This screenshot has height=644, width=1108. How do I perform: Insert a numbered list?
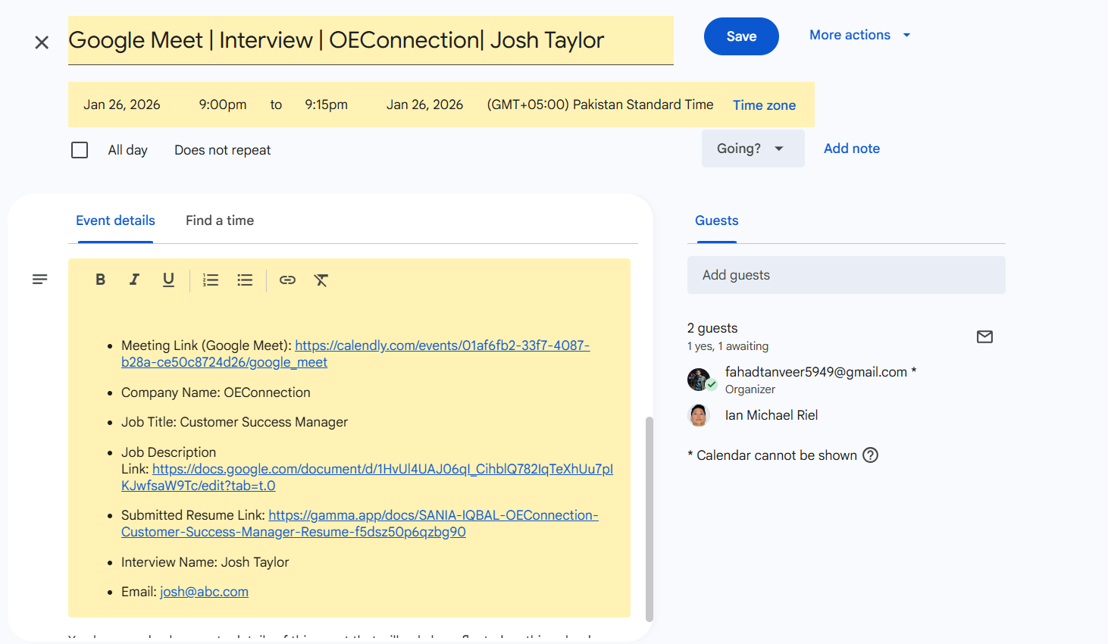tap(211, 280)
